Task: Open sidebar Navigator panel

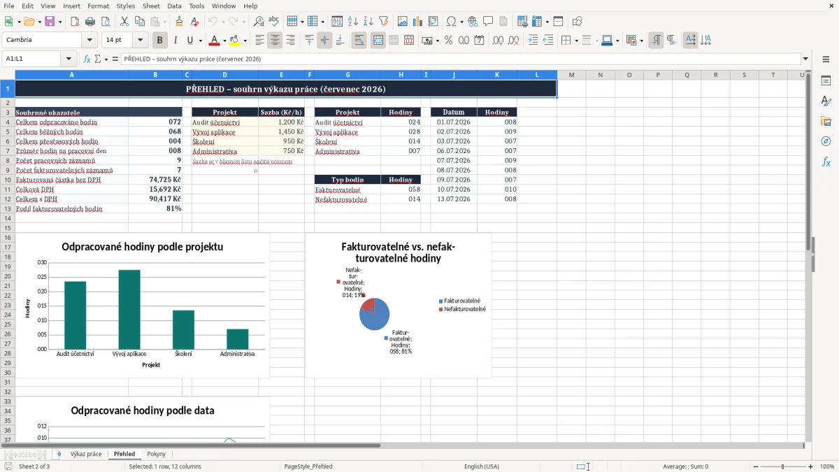Action: [826, 141]
